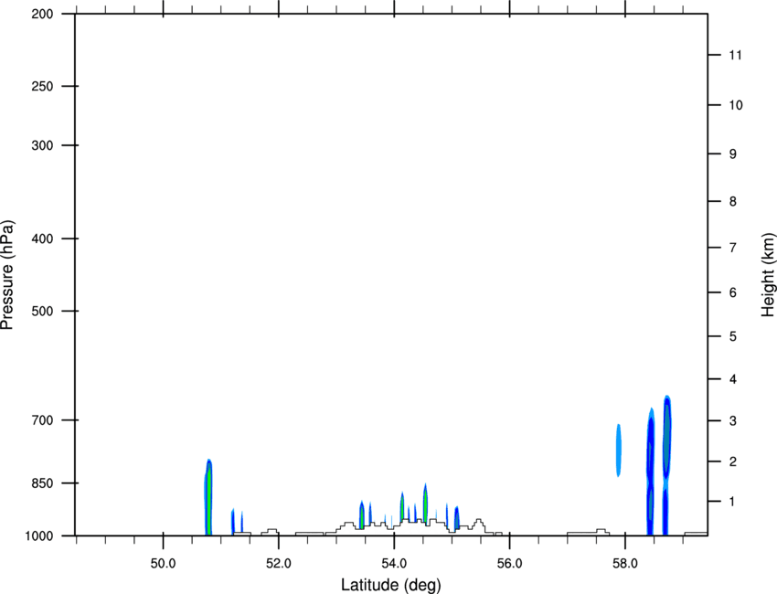Click height tick label 11
777x594 pixels.
tap(736, 55)
